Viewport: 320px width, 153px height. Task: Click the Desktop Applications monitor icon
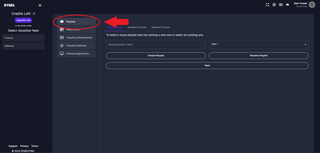pos(62,54)
